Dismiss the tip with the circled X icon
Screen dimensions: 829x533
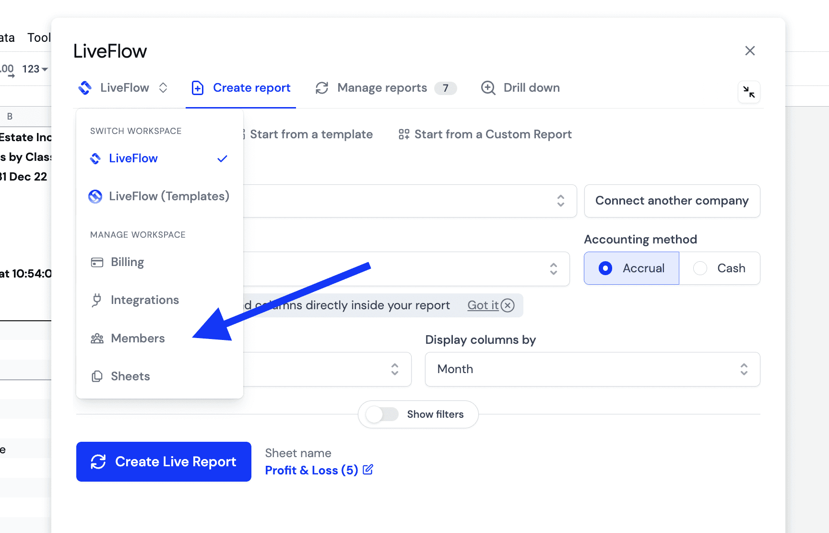508,305
